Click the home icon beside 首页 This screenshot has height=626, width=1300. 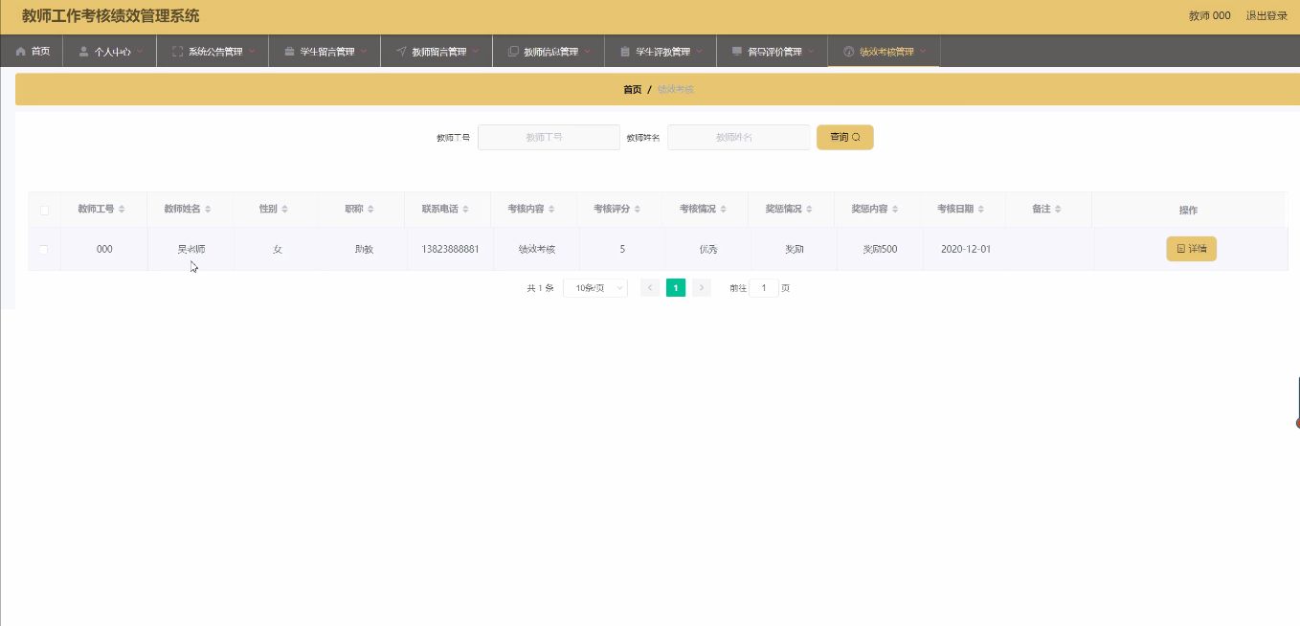click(21, 52)
